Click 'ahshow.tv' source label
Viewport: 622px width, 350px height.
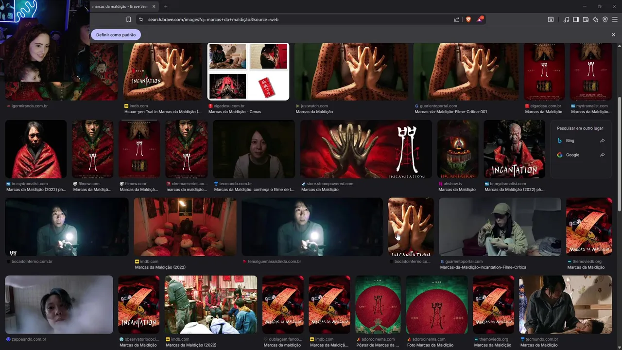453,184
